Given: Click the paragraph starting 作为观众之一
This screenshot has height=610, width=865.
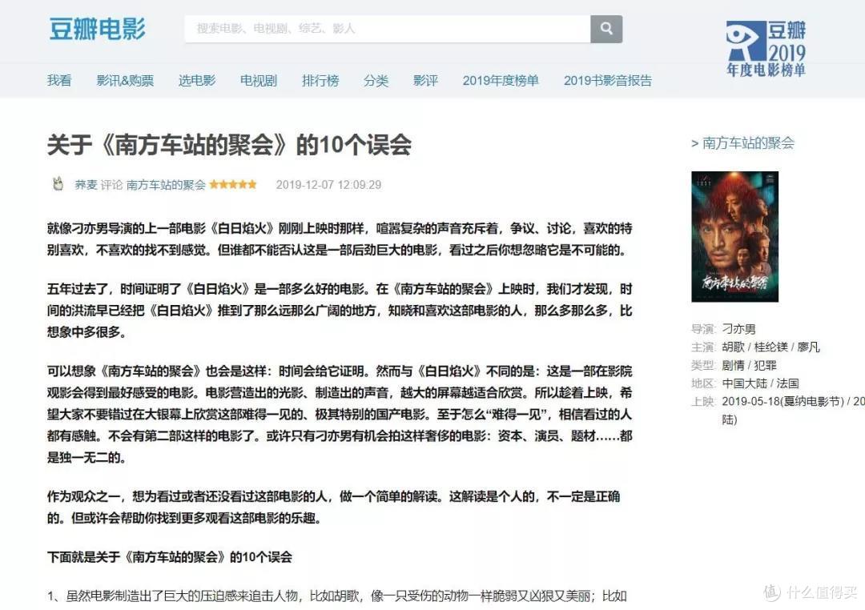Looking at the screenshot, I should [333, 508].
